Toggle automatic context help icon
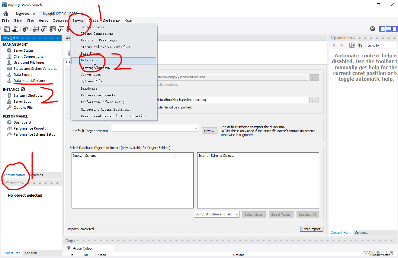Image resolution: width=398 pixels, height=258 pixels. 360,45
